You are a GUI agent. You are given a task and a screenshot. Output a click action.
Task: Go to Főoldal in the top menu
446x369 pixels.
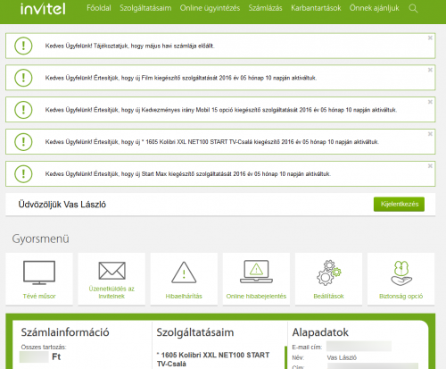pyautogui.click(x=99, y=8)
